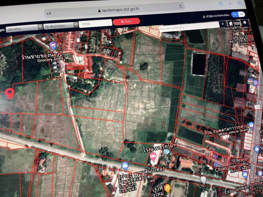Switch language to EN
This screenshot has width=263, height=197.
tap(241, 14)
